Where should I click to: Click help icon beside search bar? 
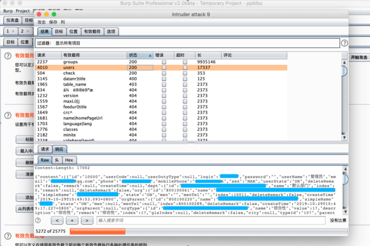pyautogui.click(x=38, y=220)
